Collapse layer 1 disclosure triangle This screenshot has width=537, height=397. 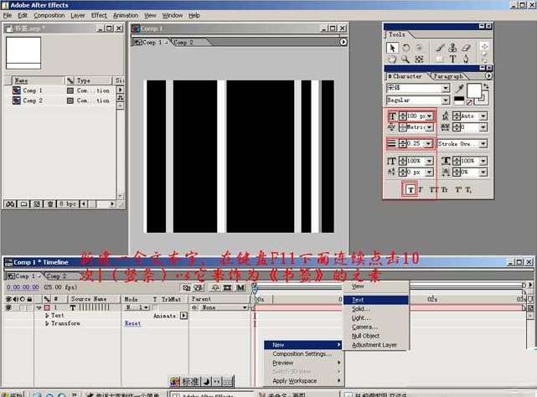click(x=38, y=307)
